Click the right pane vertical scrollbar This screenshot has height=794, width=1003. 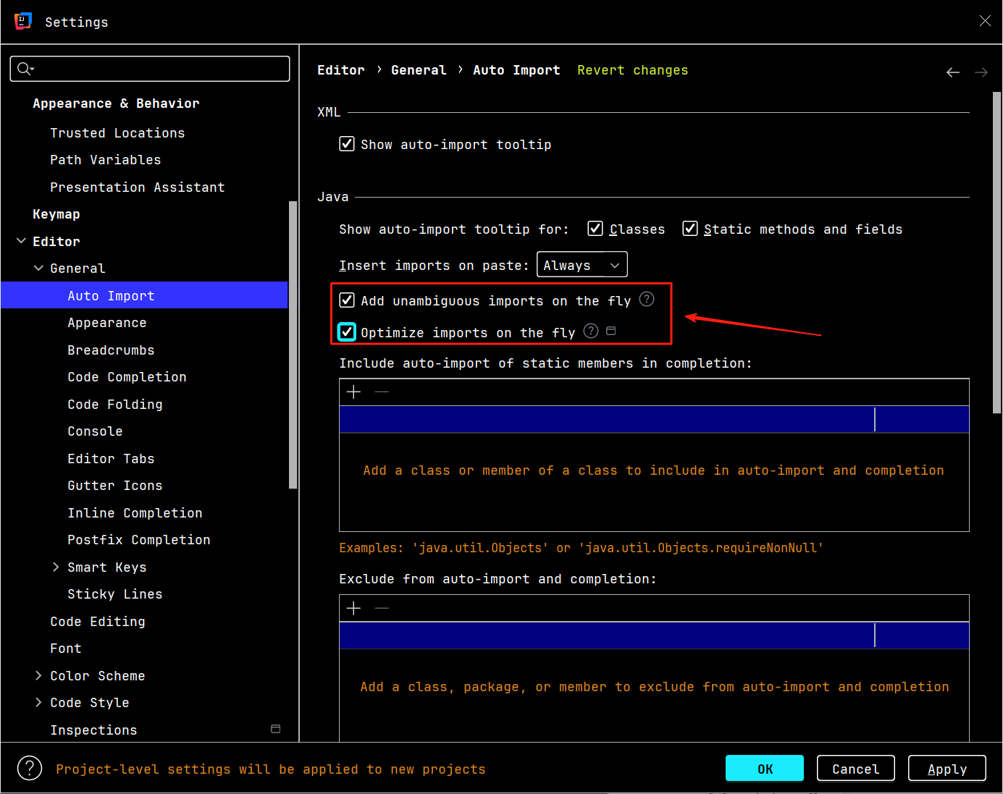click(996, 253)
